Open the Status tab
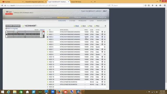 coord(89,17)
